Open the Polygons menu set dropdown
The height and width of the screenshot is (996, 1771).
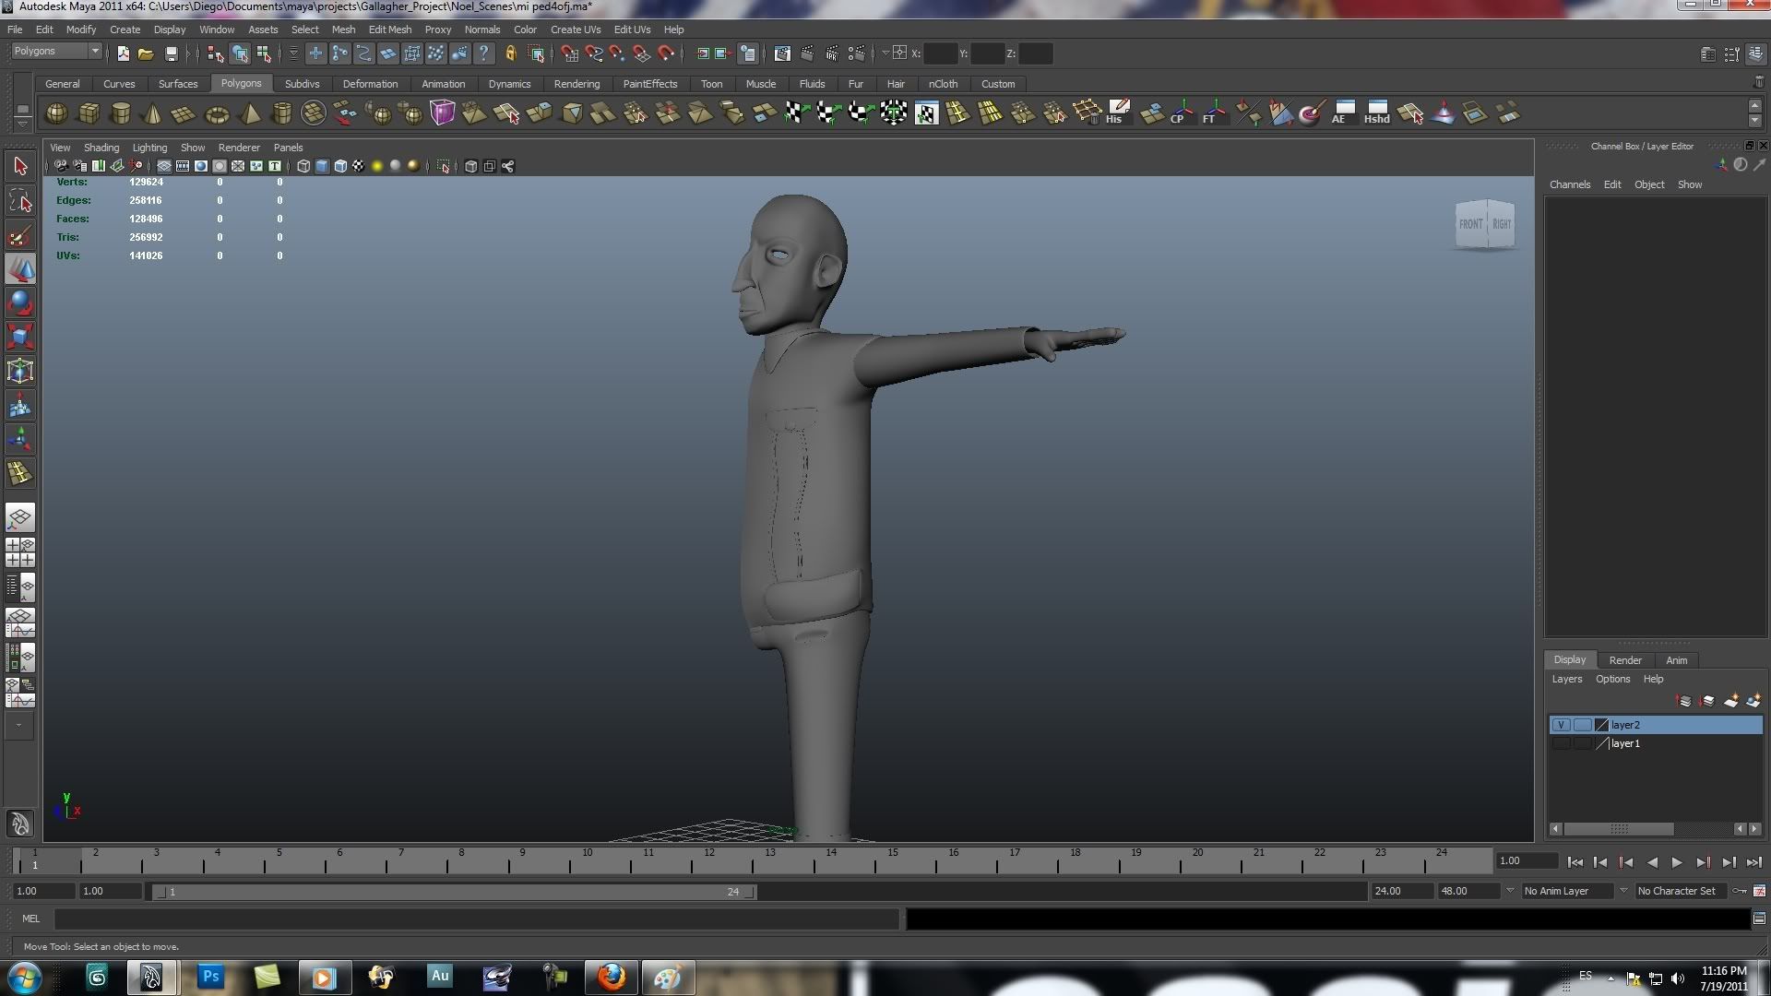[x=55, y=52]
